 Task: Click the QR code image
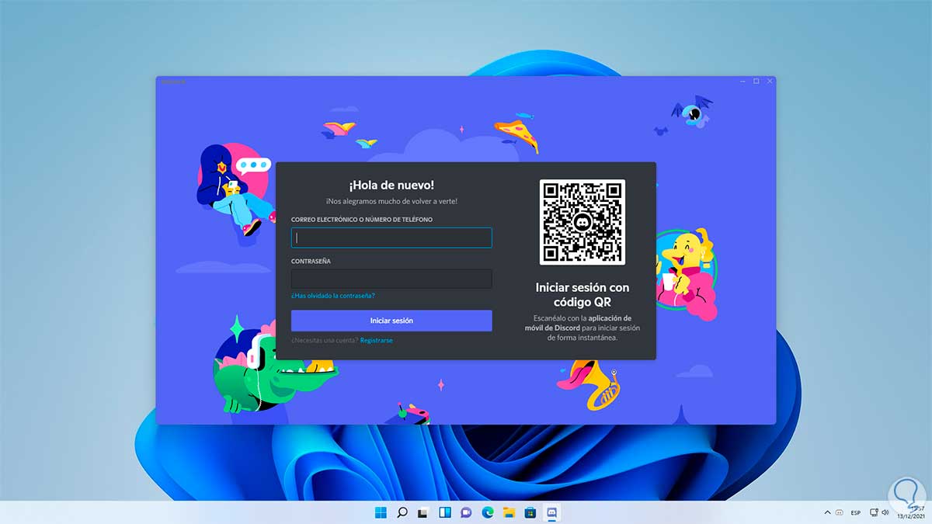tap(582, 222)
